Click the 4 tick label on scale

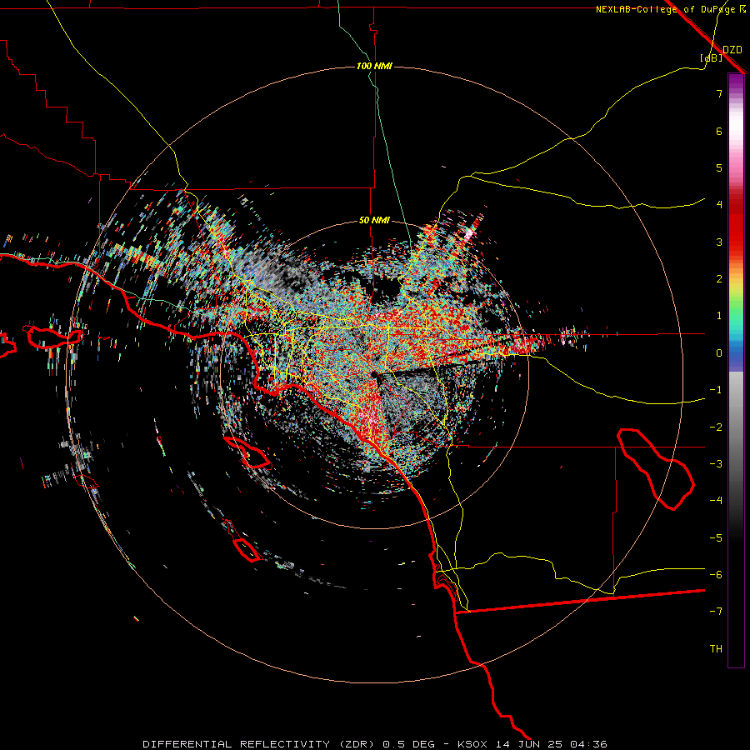(719, 205)
